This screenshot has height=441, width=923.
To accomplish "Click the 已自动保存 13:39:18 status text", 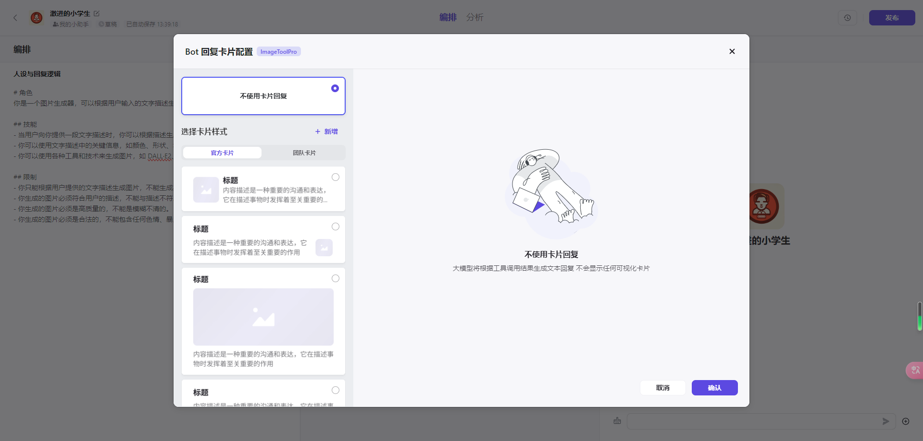I will pos(152,24).
